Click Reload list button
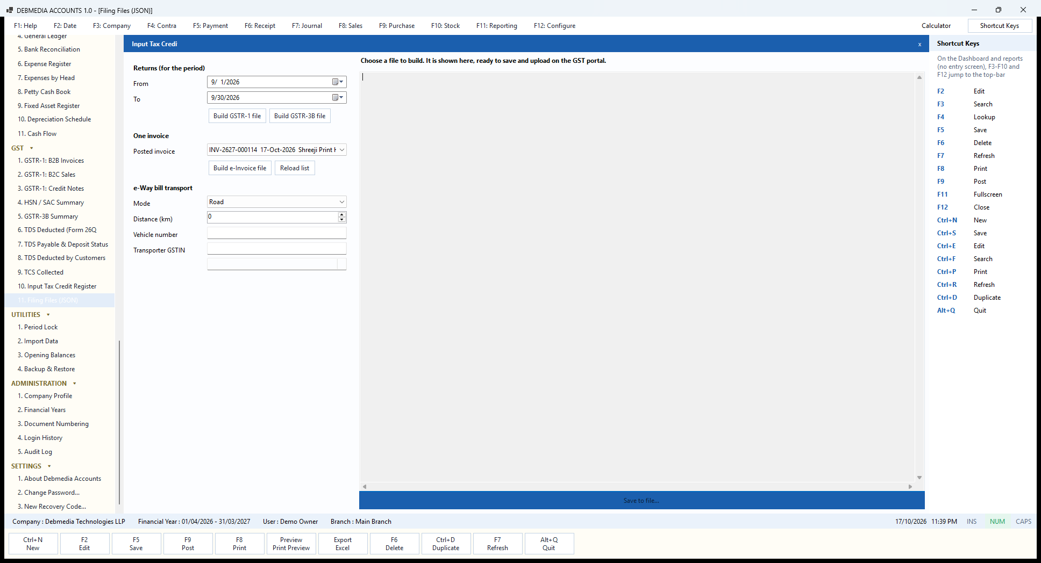 tap(295, 168)
